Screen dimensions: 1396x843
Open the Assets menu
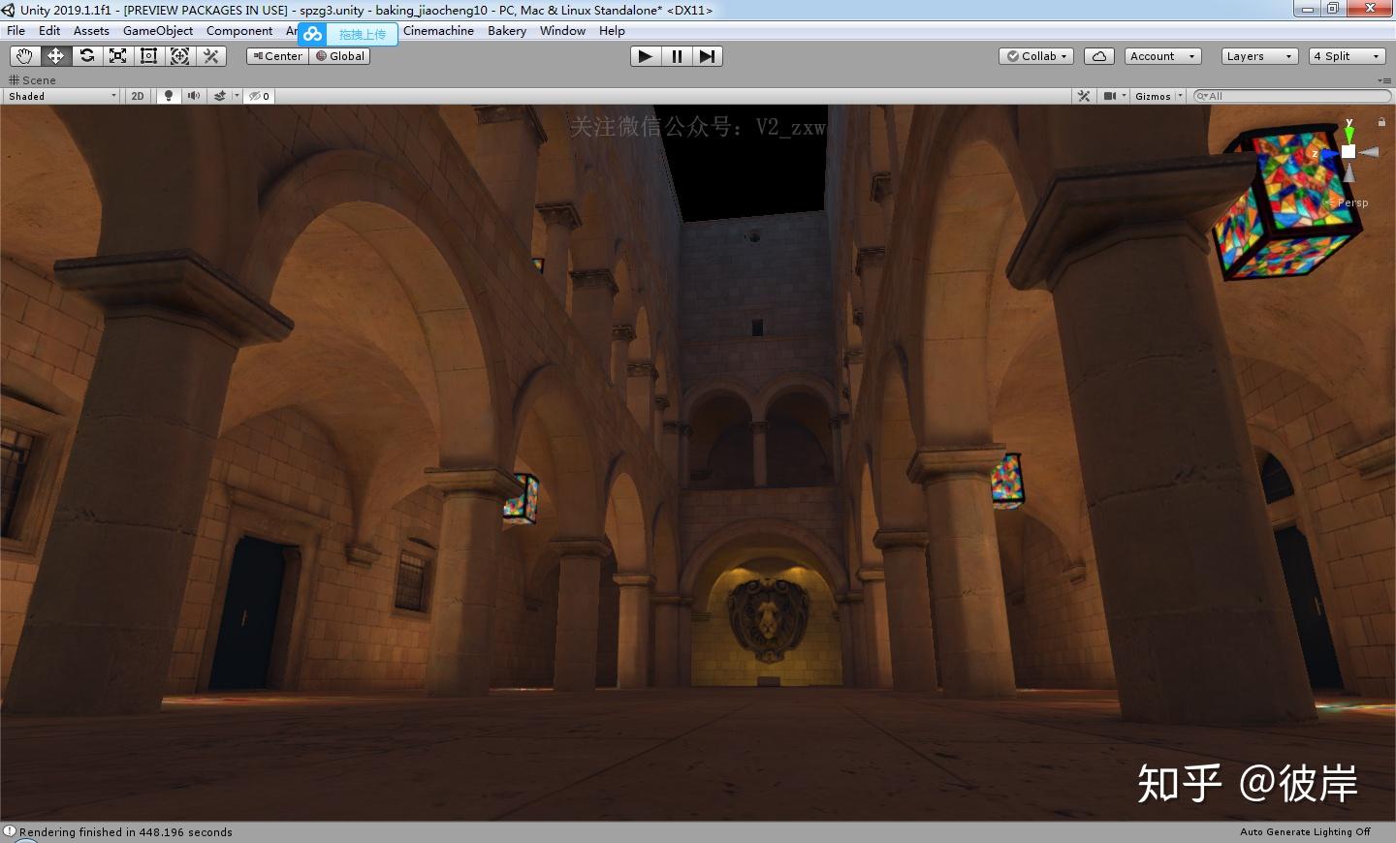(91, 31)
